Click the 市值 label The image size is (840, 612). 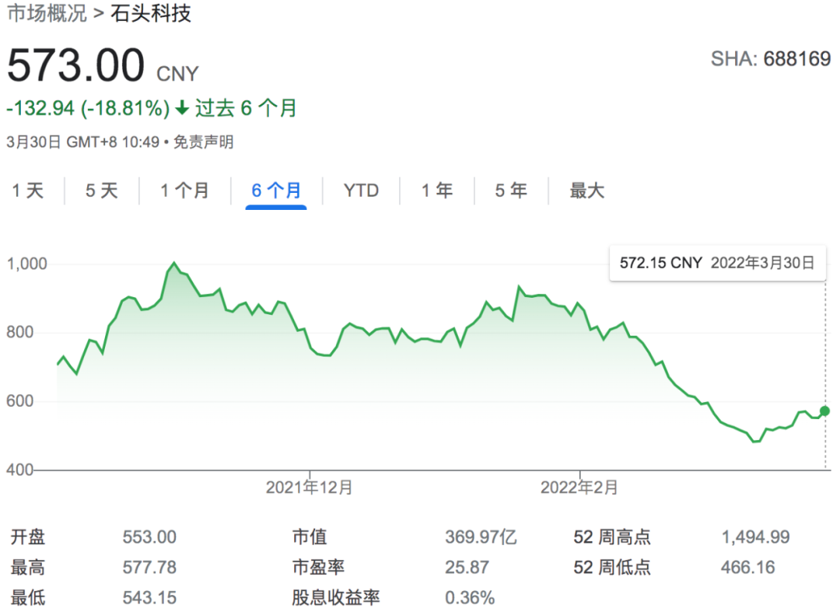click(310, 537)
